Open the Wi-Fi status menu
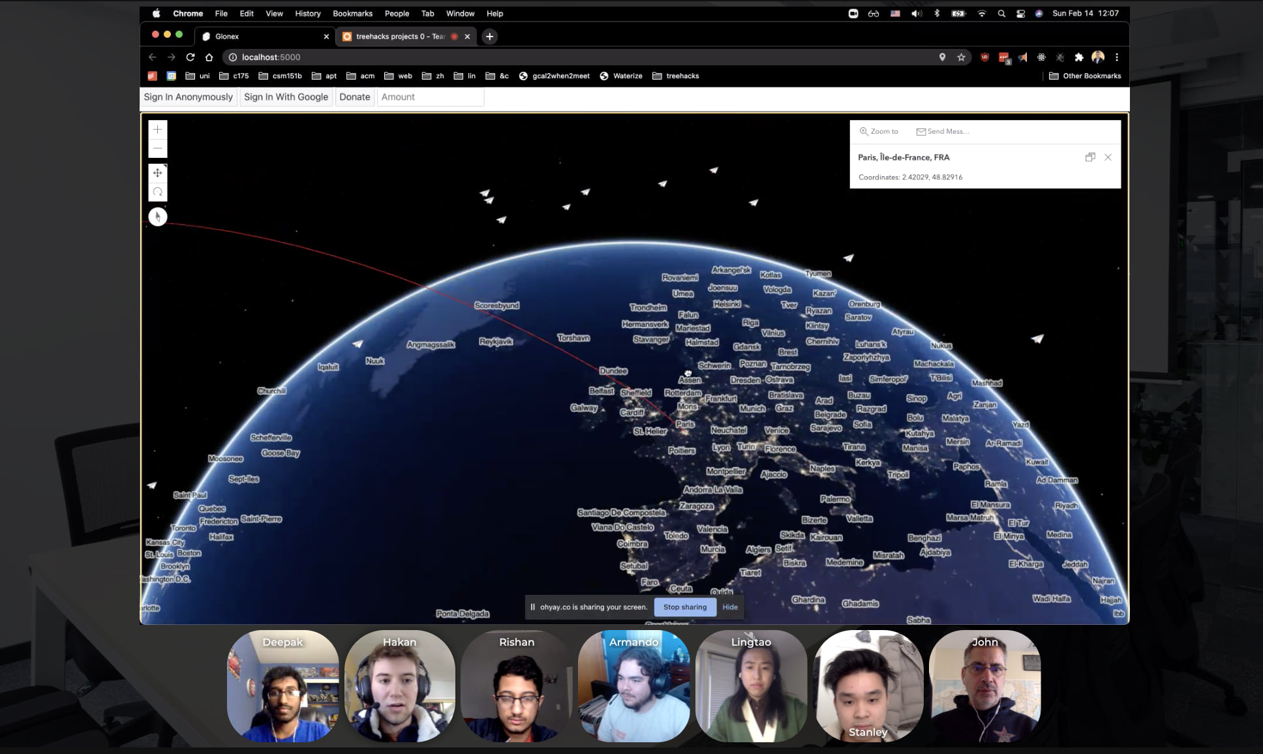The height and width of the screenshot is (754, 1263). pos(981,13)
